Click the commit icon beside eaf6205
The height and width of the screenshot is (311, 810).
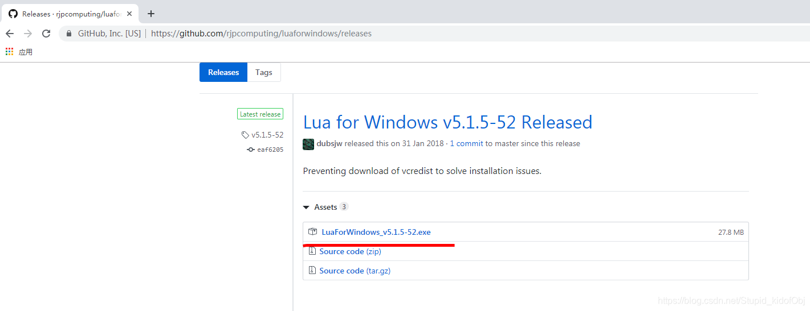pyautogui.click(x=250, y=150)
